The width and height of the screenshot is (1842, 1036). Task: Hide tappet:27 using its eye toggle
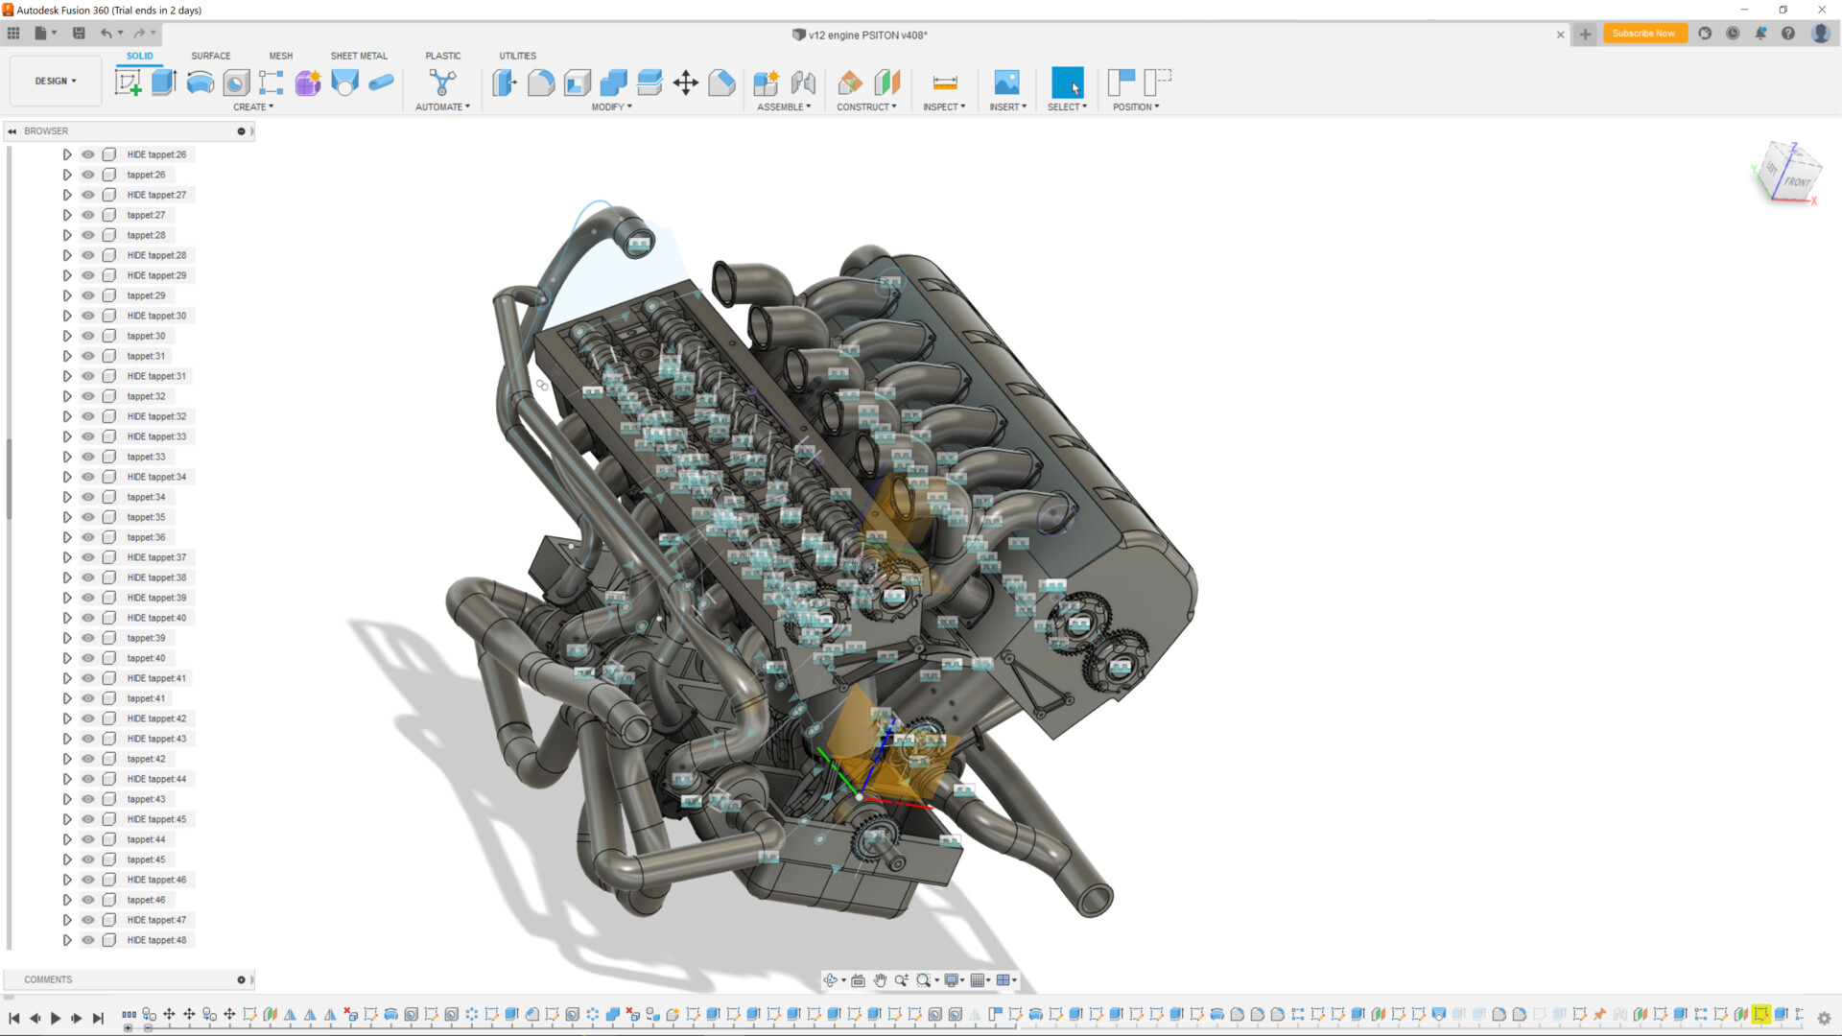pyautogui.click(x=86, y=215)
